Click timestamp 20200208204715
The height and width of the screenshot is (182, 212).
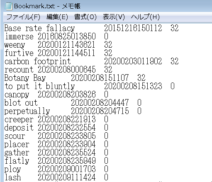click(100, 111)
